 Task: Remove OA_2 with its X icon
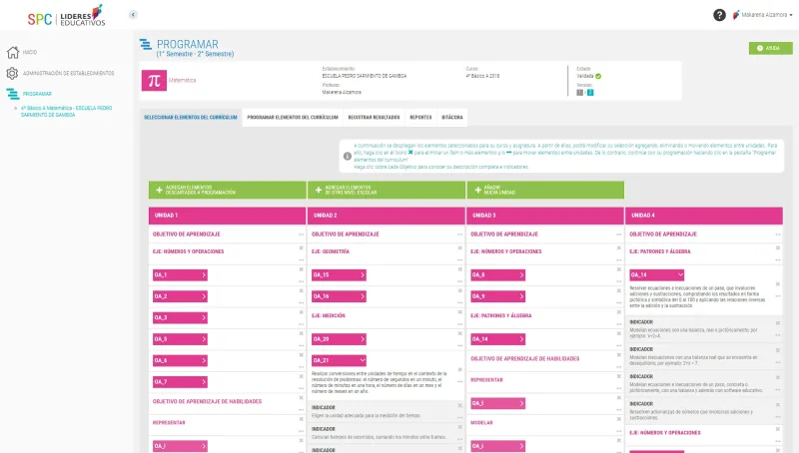click(x=302, y=290)
